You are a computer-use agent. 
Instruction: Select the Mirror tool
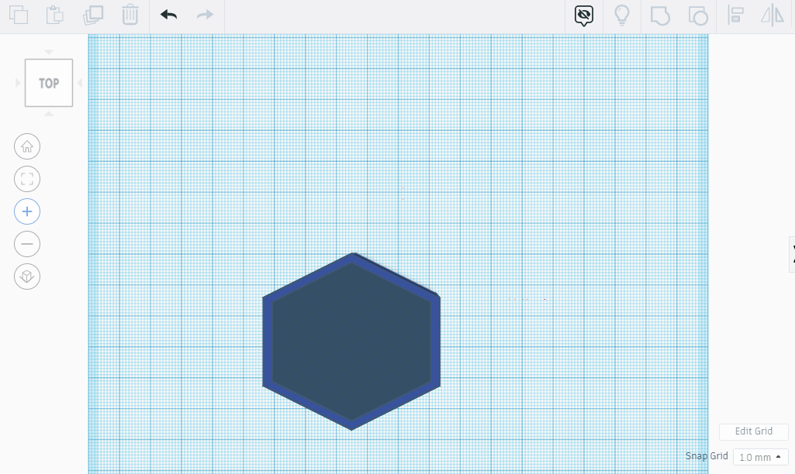tap(773, 15)
